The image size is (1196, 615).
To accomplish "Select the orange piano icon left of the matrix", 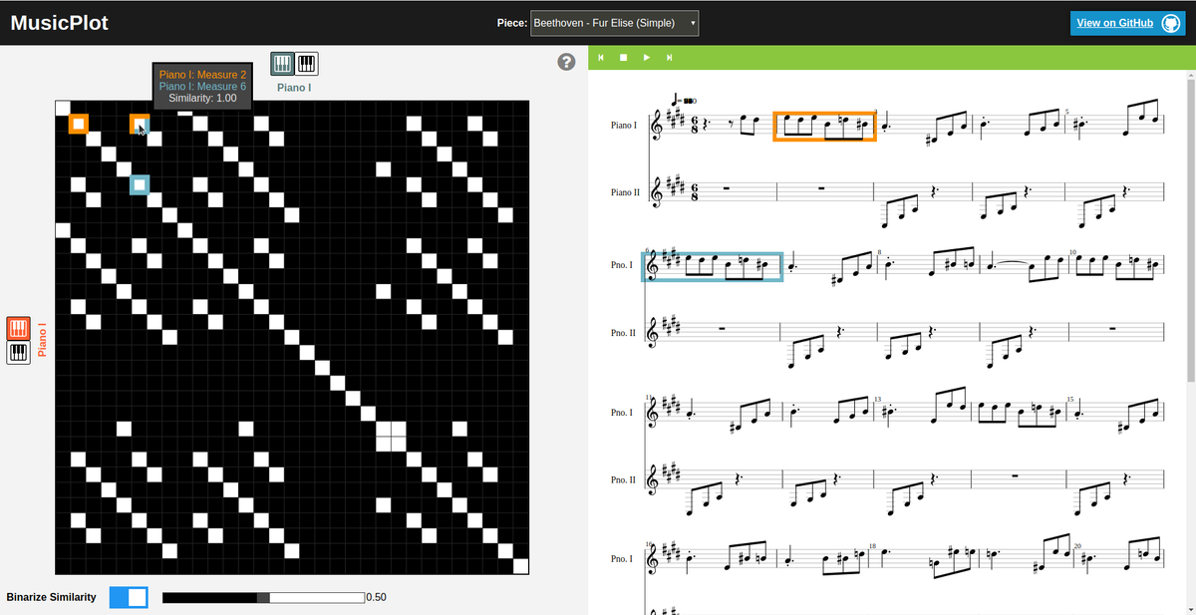I will [18, 328].
